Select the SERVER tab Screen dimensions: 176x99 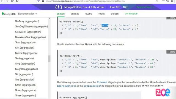point(61,14)
